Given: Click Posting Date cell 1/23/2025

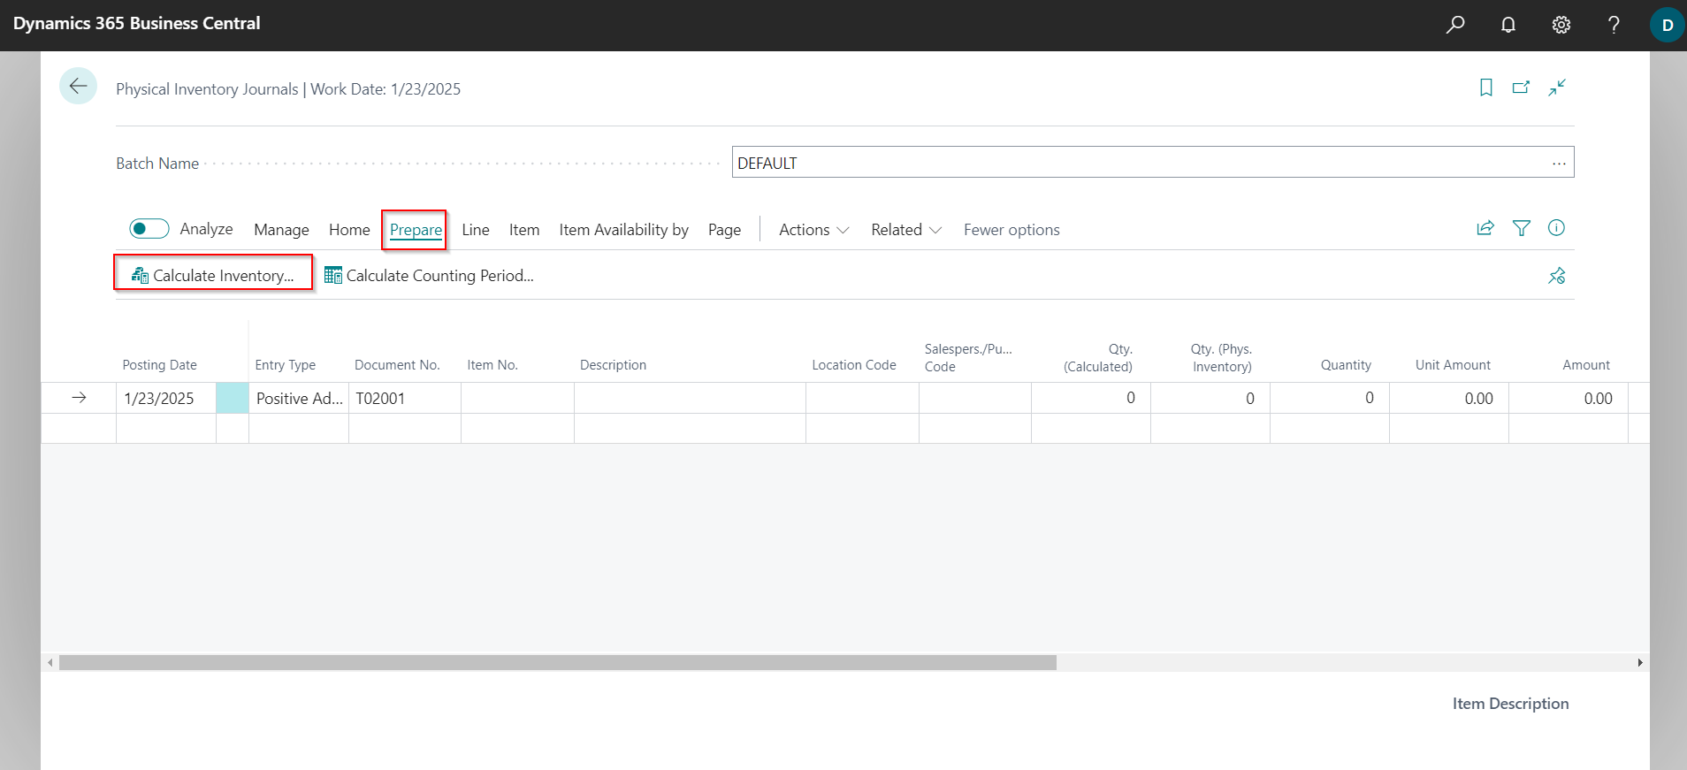Looking at the screenshot, I should pos(166,399).
